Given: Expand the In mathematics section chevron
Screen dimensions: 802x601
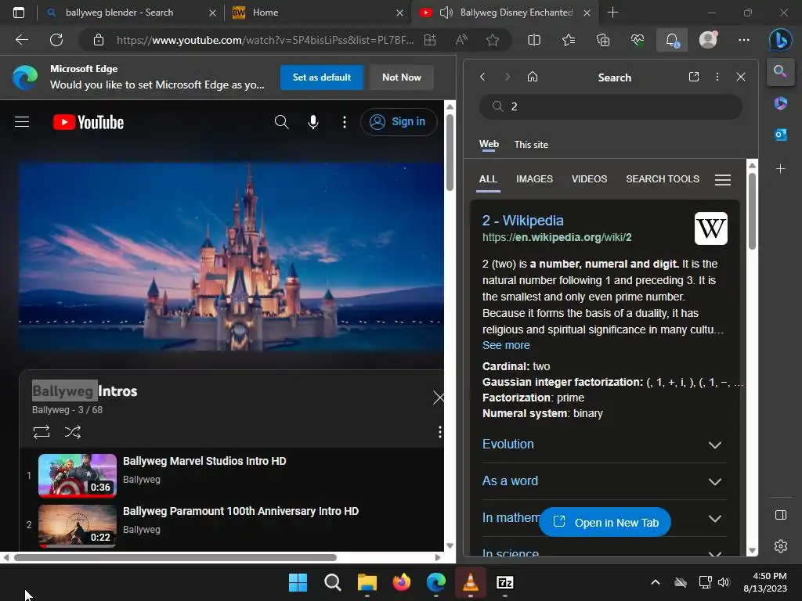Looking at the screenshot, I should [715, 518].
